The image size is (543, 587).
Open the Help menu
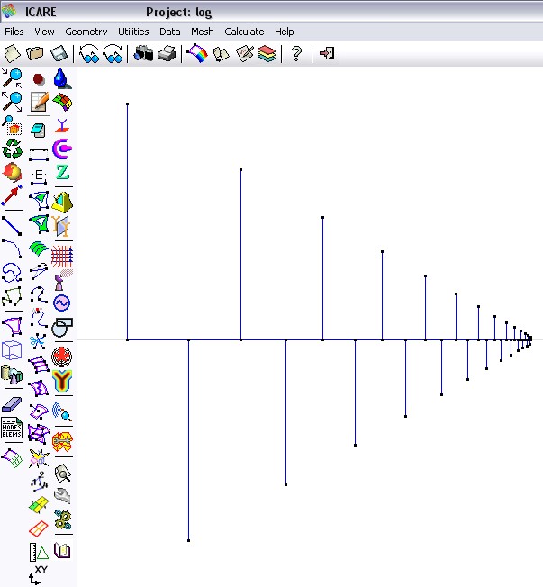285,32
